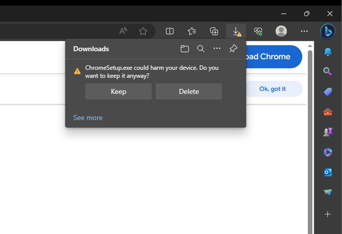The image size is (342, 234).
Task: Open Outlook from the sidebar
Action: 328,172
